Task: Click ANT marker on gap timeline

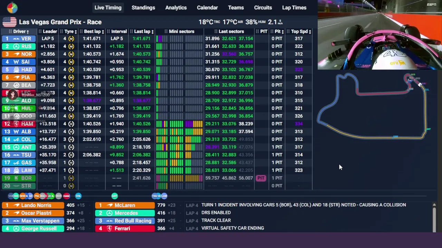Action: [115, 196]
